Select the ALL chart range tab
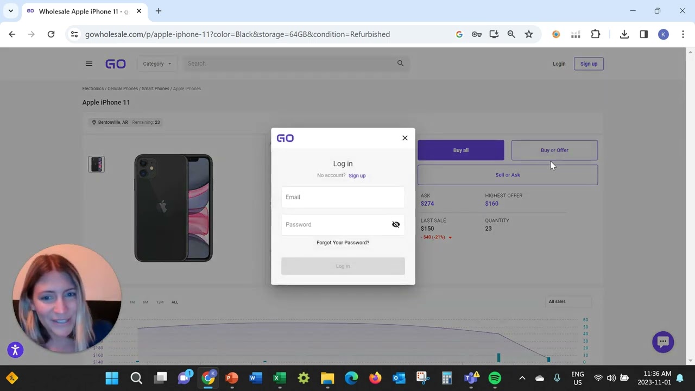Image resolution: width=695 pixels, height=391 pixels. [x=174, y=302]
